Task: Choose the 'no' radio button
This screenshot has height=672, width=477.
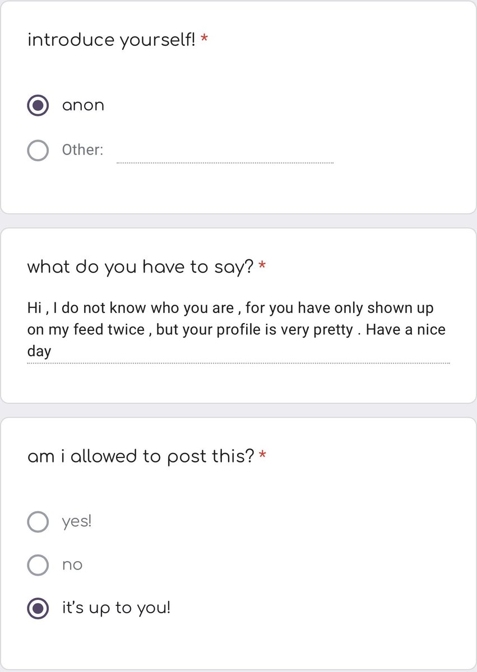Action: click(x=38, y=565)
